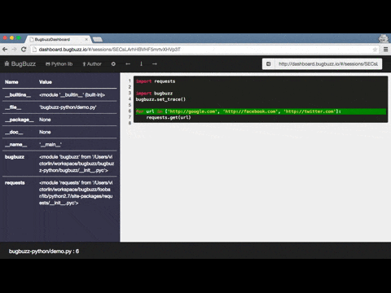This screenshot has height=293, width=391.
Task: Click the None value of __package__
Action: click(45, 120)
